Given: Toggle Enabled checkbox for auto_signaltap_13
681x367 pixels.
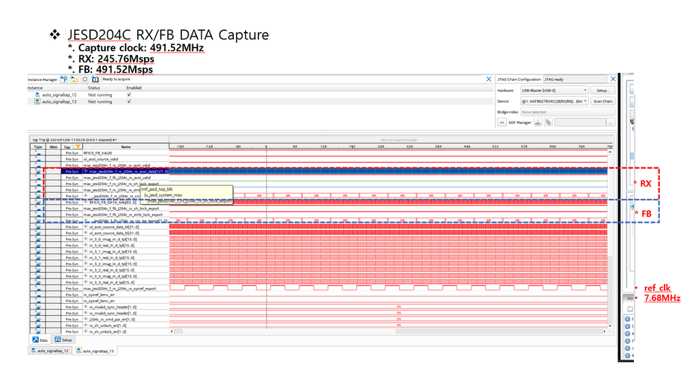Looking at the screenshot, I should (130, 101).
